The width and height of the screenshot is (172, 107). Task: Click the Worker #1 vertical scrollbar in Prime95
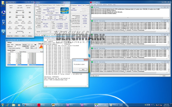[x=168, y=26]
